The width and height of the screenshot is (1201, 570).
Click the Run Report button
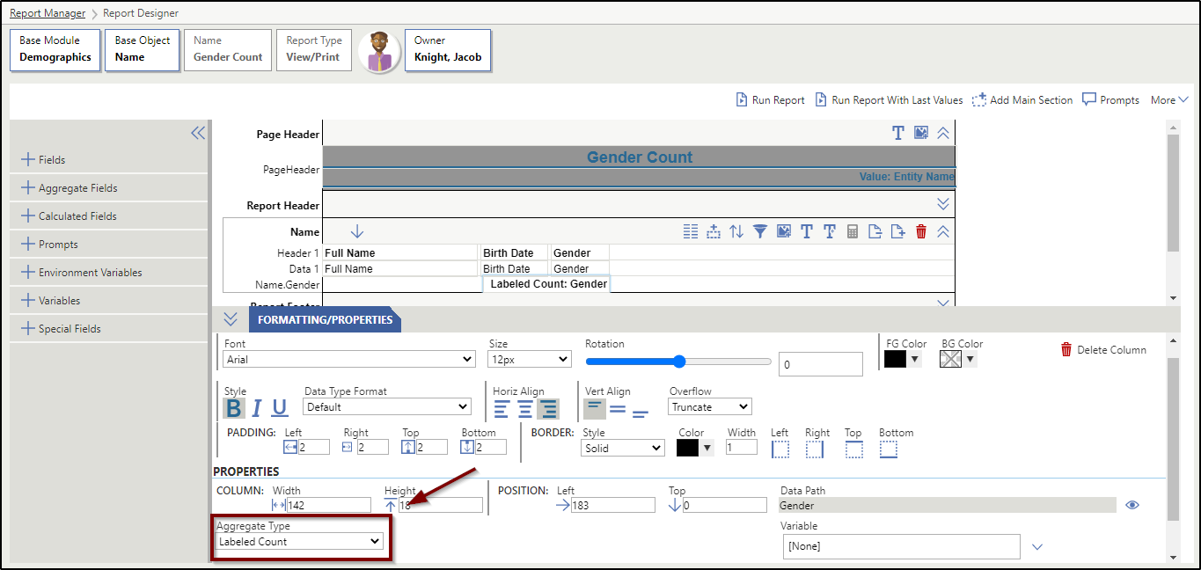coord(770,99)
